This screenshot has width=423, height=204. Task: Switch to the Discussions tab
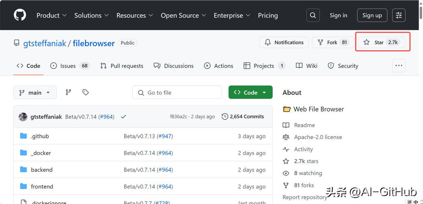coord(173,66)
